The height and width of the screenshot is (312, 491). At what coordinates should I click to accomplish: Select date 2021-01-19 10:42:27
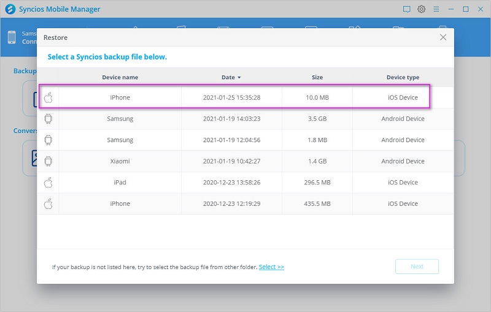coord(232,161)
